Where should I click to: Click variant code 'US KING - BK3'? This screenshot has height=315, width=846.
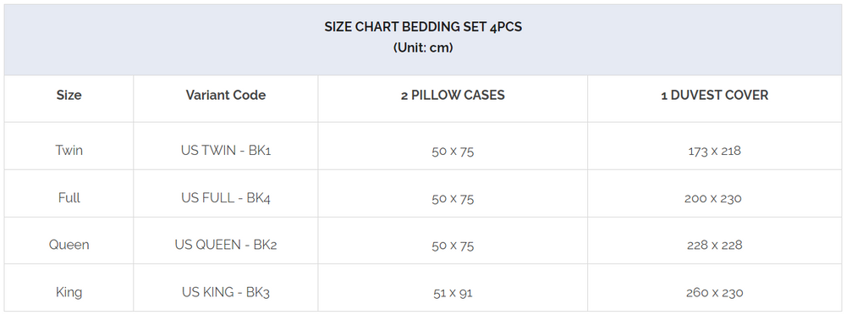point(226,292)
